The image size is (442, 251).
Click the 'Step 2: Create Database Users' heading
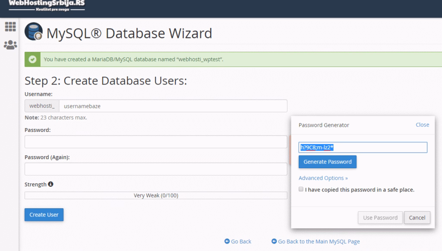click(x=106, y=81)
